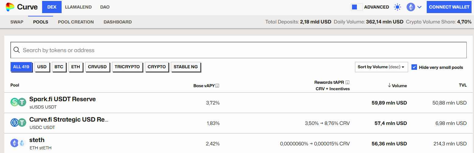474x153 pixels.
Task: Toggle the ADVANCED mode switch
Action: (x=357, y=7)
